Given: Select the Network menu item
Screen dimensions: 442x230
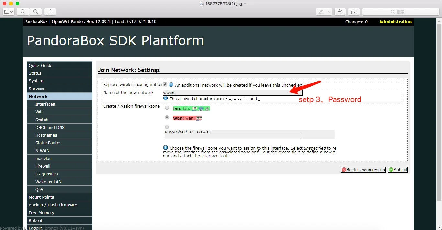Looking at the screenshot, I should tap(60, 96).
